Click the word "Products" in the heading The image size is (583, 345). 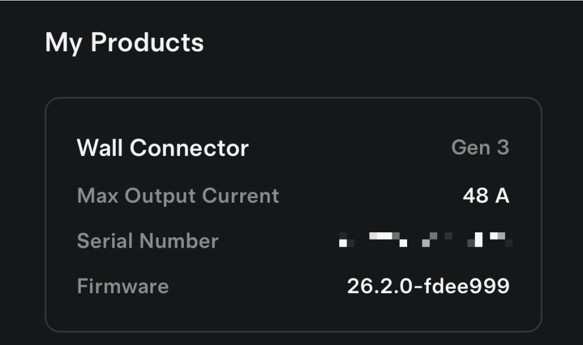pyautogui.click(x=147, y=43)
